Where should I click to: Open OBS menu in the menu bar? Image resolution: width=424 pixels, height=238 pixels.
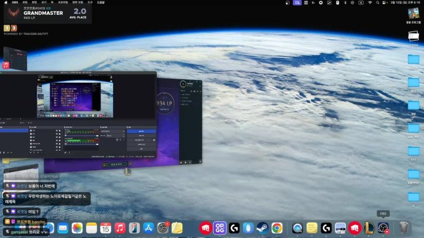coord(15,2)
